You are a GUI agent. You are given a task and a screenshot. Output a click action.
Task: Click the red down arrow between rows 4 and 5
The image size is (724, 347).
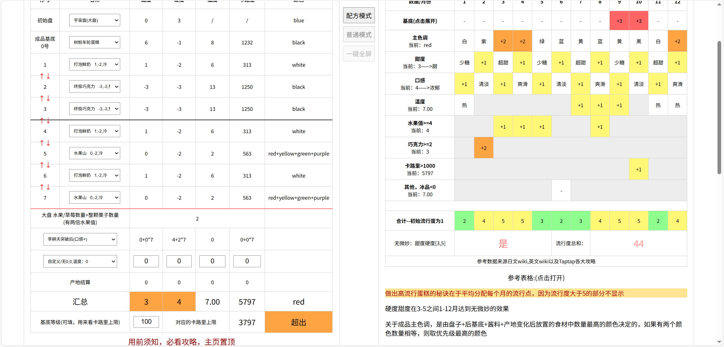point(48,143)
